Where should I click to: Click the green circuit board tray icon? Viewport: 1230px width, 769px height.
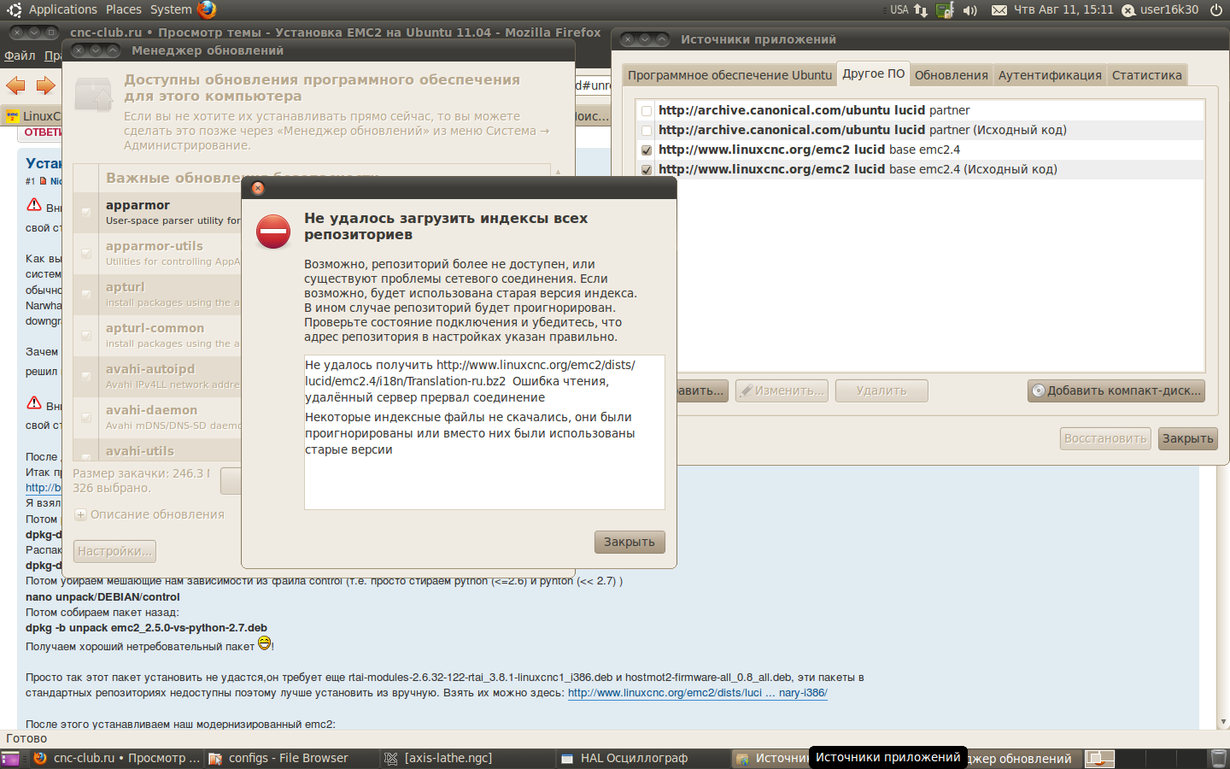point(945,10)
